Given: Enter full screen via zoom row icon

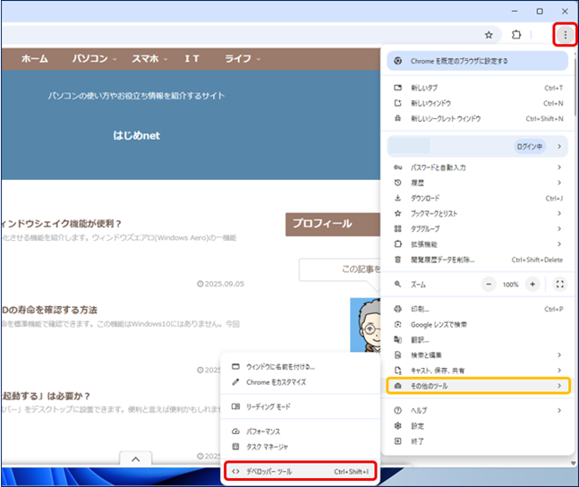Looking at the screenshot, I should 560,284.
